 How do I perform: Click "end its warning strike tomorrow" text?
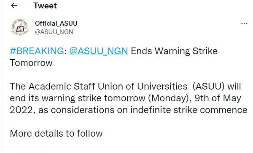[x=78, y=98]
